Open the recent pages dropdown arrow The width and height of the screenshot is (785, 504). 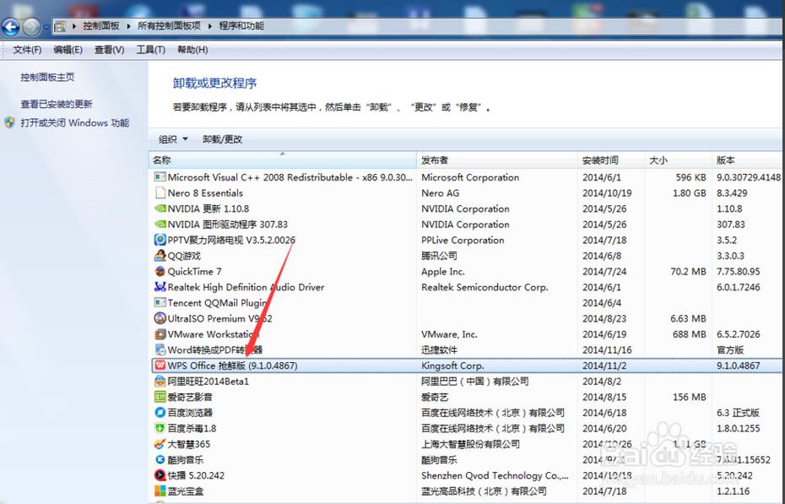46,27
